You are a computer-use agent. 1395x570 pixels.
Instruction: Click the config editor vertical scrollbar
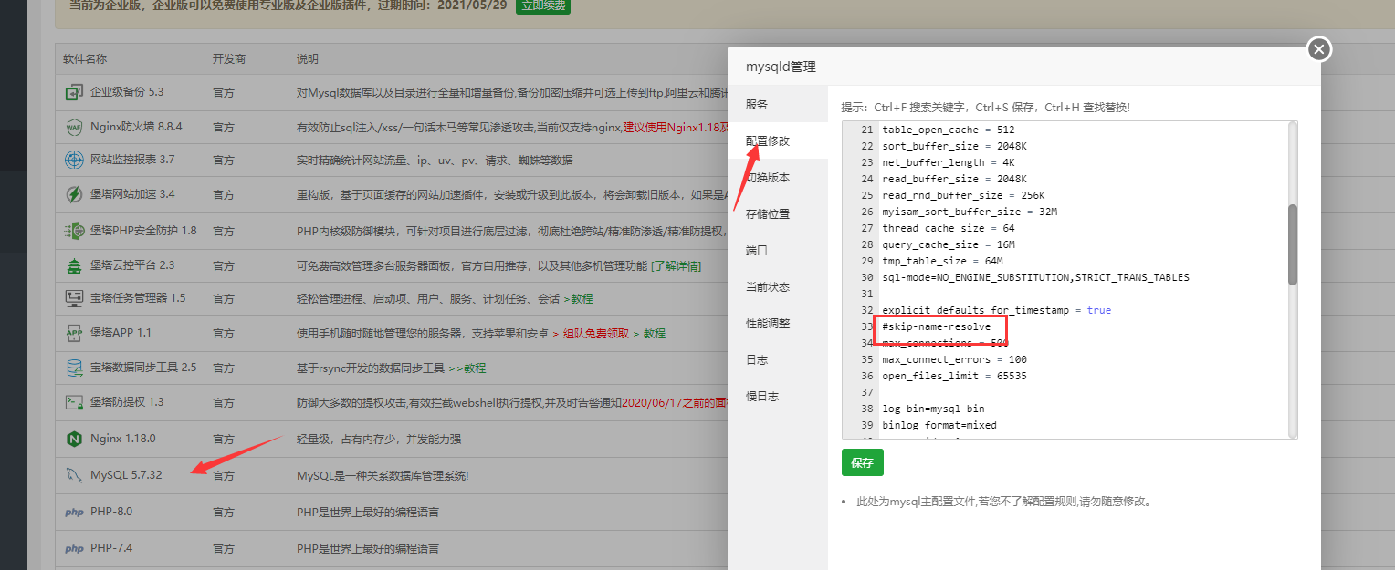(x=1292, y=244)
